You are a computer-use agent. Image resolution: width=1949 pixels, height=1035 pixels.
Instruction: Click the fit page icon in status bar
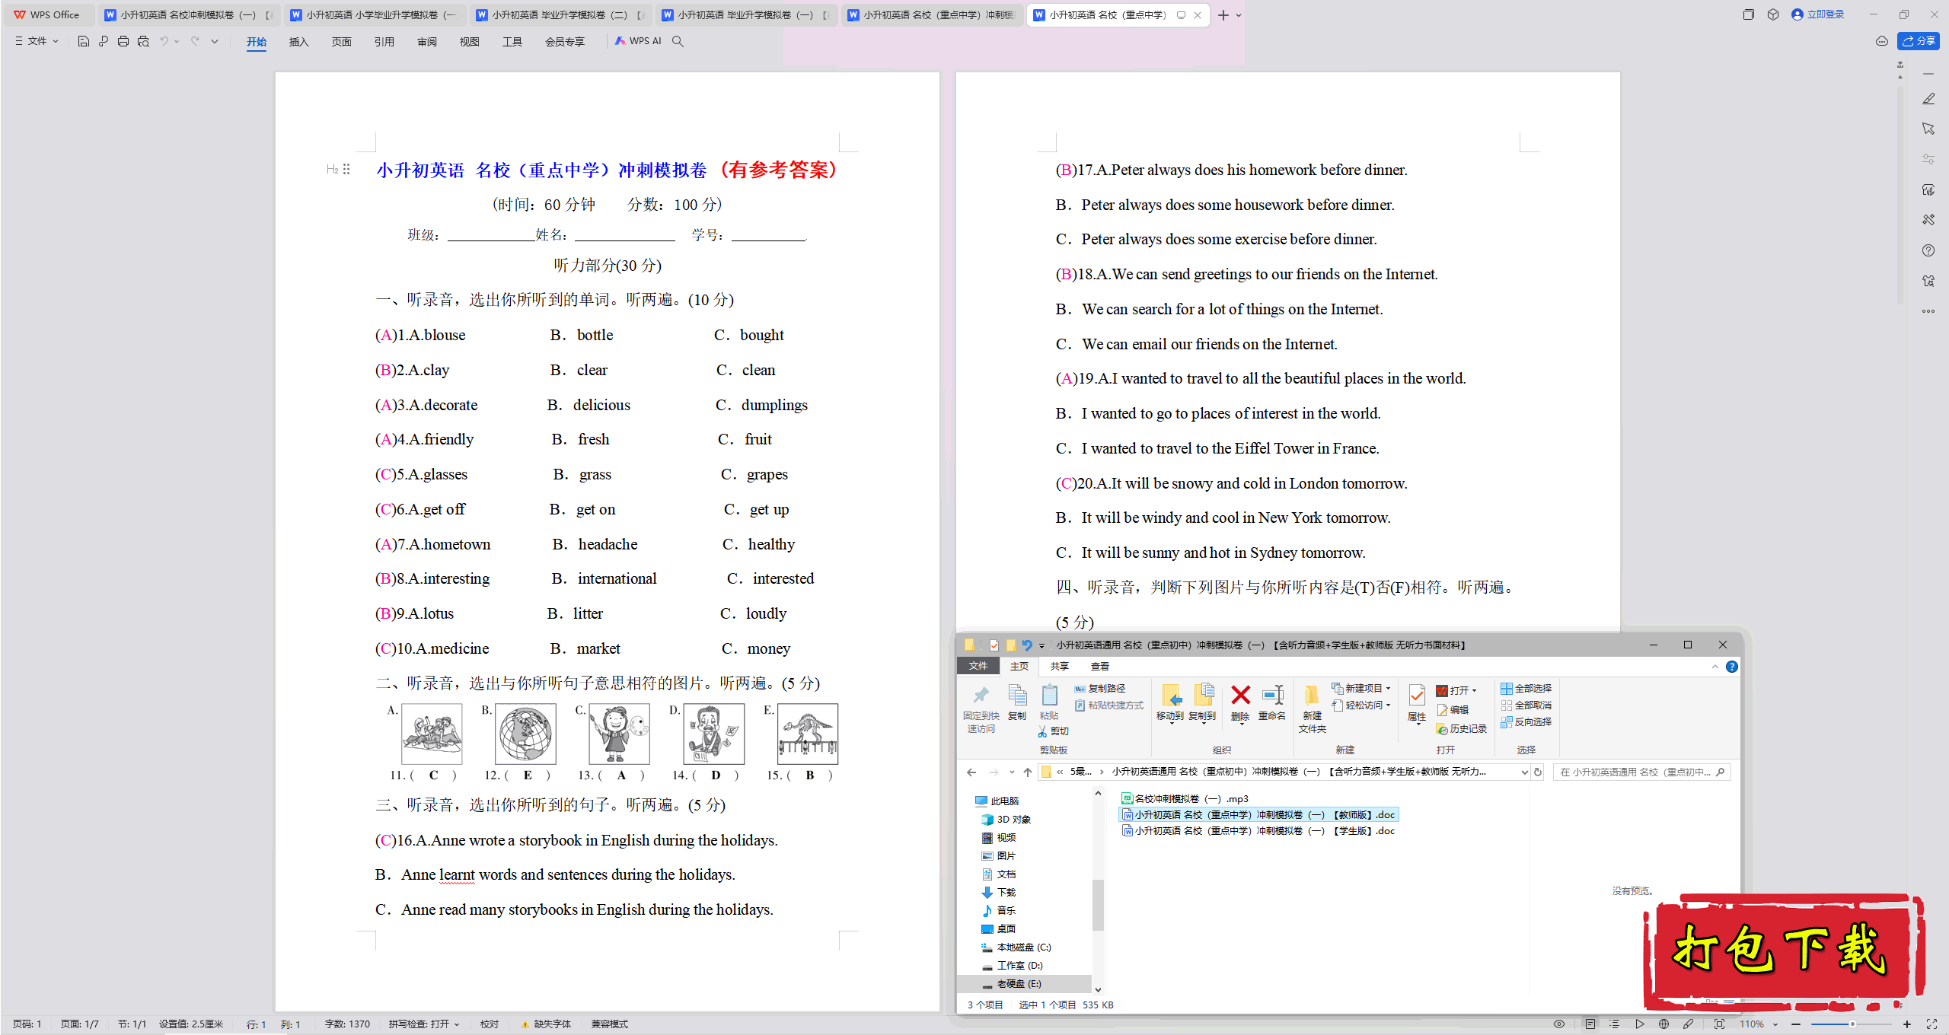(x=1719, y=1024)
